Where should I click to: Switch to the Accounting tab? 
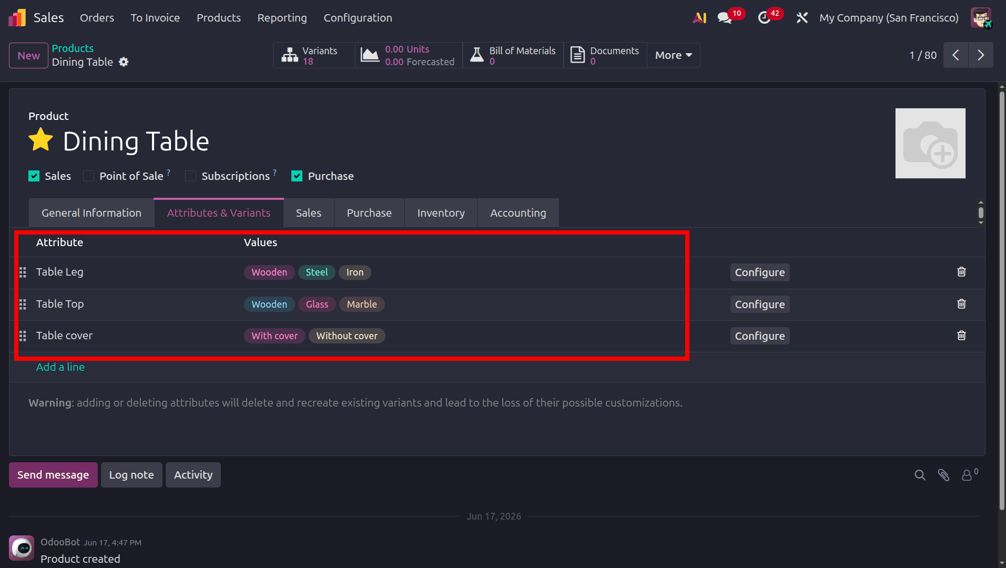(518, 213)
